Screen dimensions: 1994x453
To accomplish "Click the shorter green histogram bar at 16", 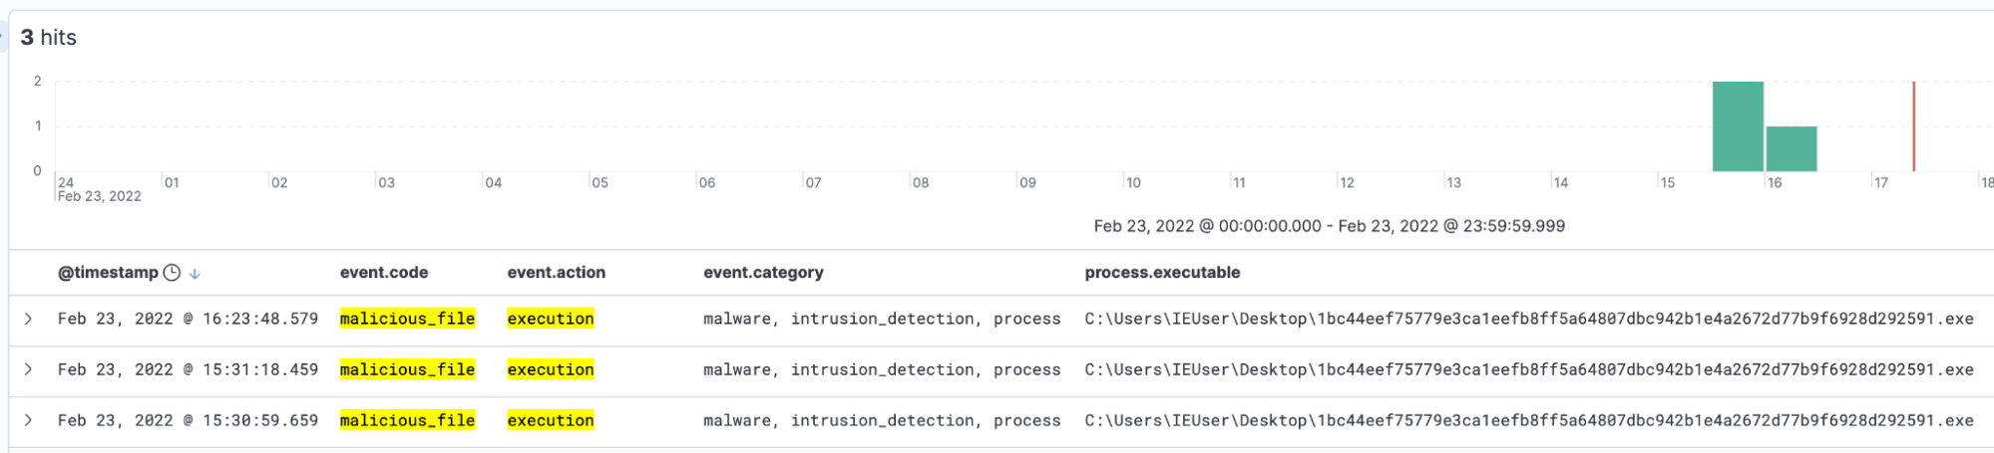I will tap(1791, 149).
